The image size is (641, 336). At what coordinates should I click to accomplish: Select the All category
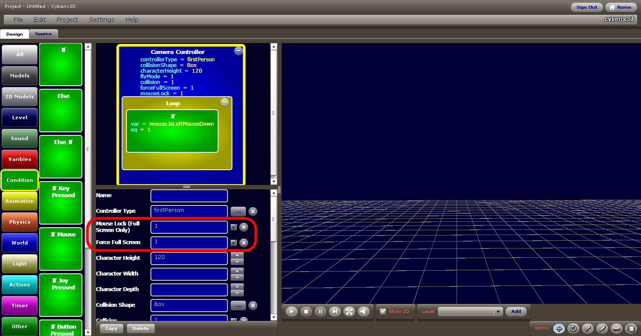click(20, 54)
